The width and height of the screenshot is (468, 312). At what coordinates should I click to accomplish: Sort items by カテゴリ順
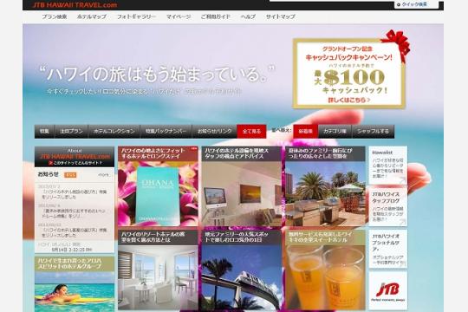coord(335,132)
